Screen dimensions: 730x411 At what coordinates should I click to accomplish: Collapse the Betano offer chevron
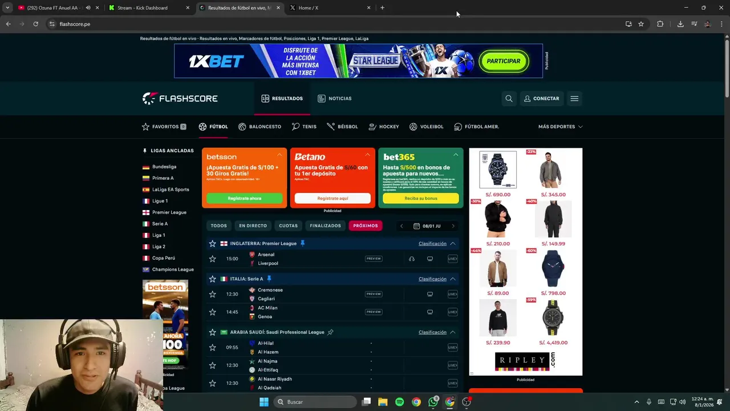point(367,155)
